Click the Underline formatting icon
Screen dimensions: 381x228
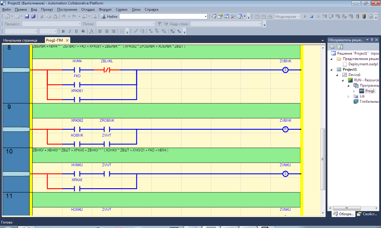point(76,31)
